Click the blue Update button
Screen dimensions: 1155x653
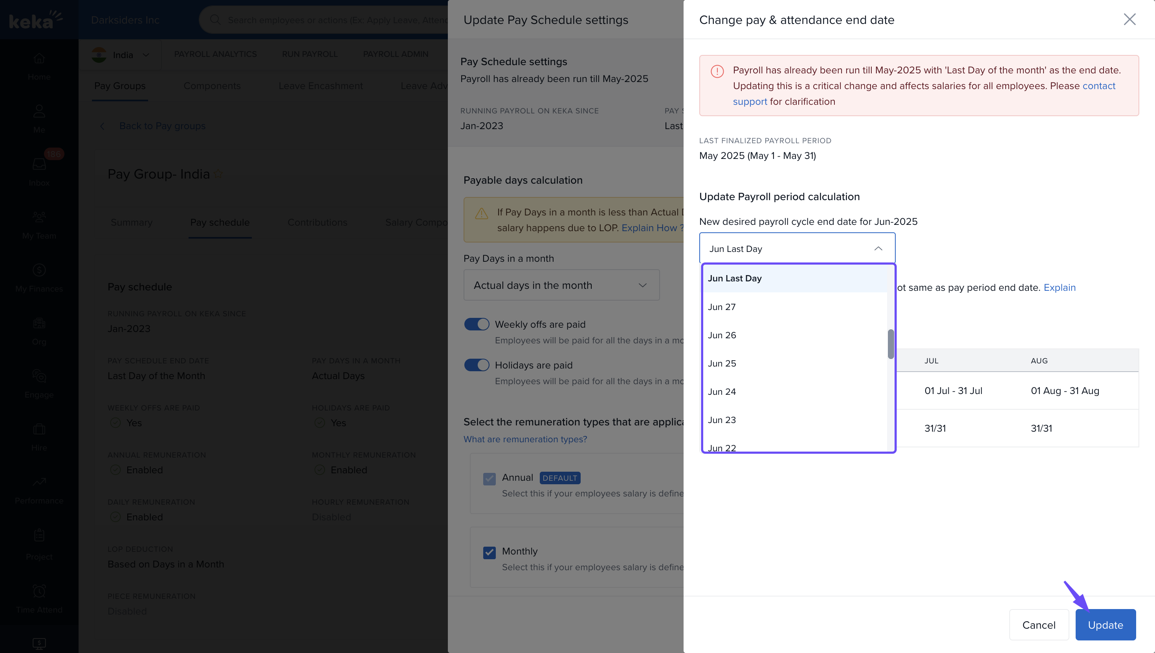[x=1105, y=625]
